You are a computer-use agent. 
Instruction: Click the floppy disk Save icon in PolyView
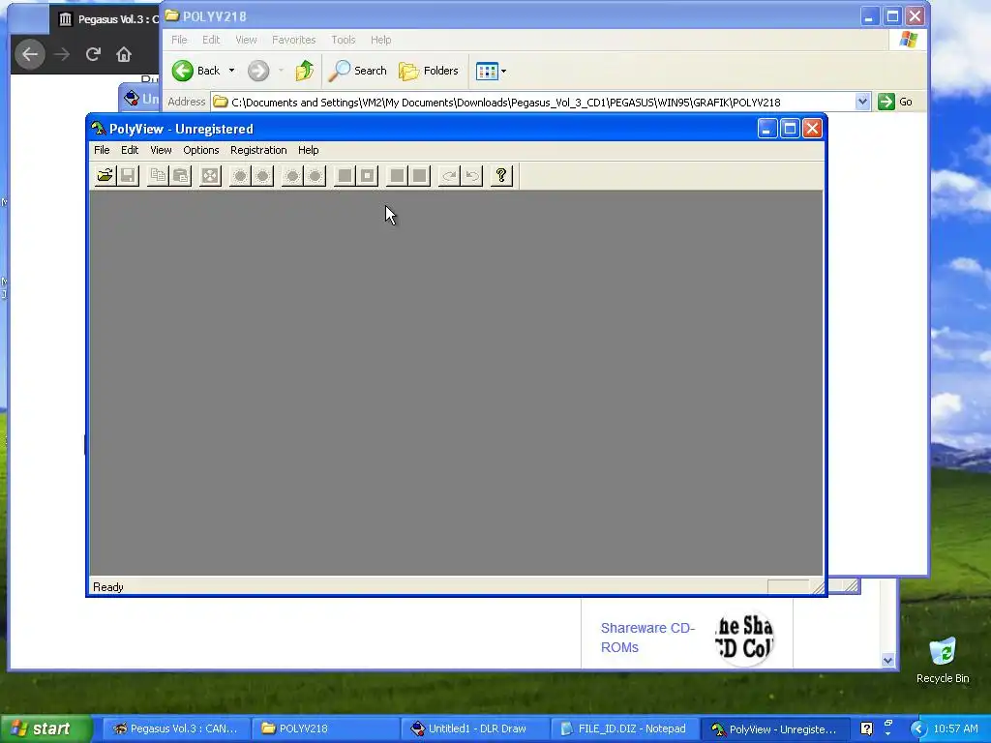click(x=128, y=176)
